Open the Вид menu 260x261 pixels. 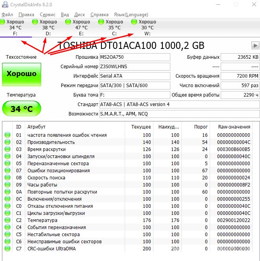(65, 15)
